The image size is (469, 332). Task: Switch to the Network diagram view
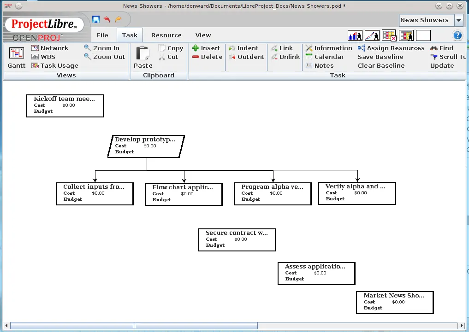coord(50,48)
